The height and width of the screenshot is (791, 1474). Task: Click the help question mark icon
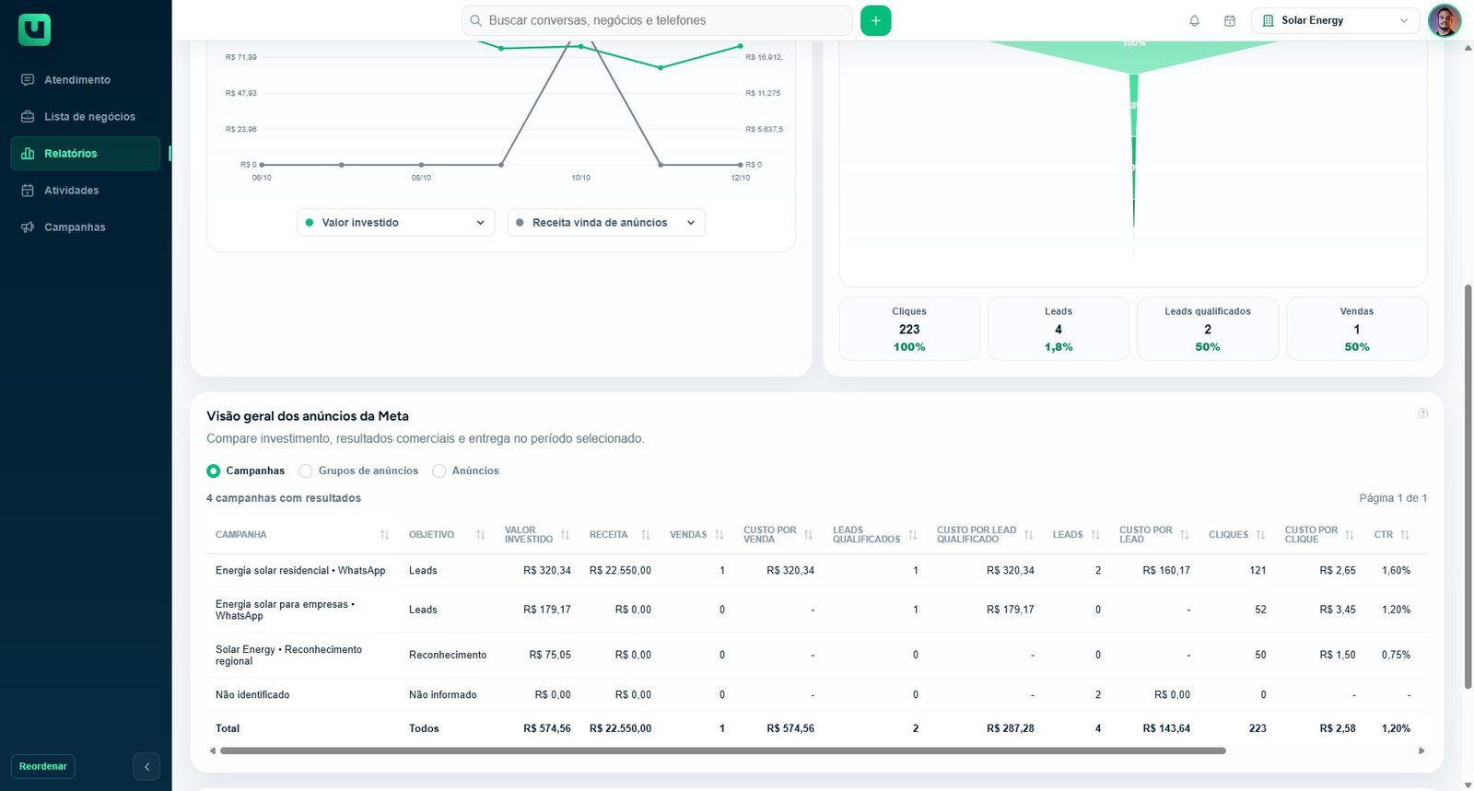click(1422, 413)
